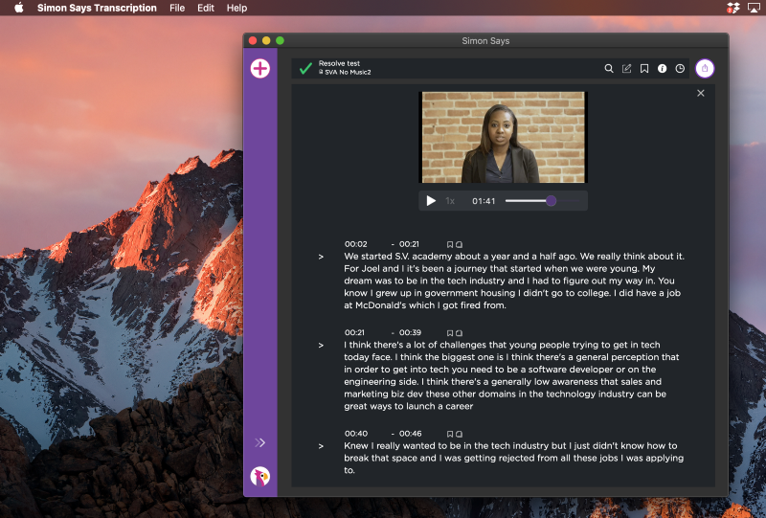Open the history clock icon

[x=680, y=69]
